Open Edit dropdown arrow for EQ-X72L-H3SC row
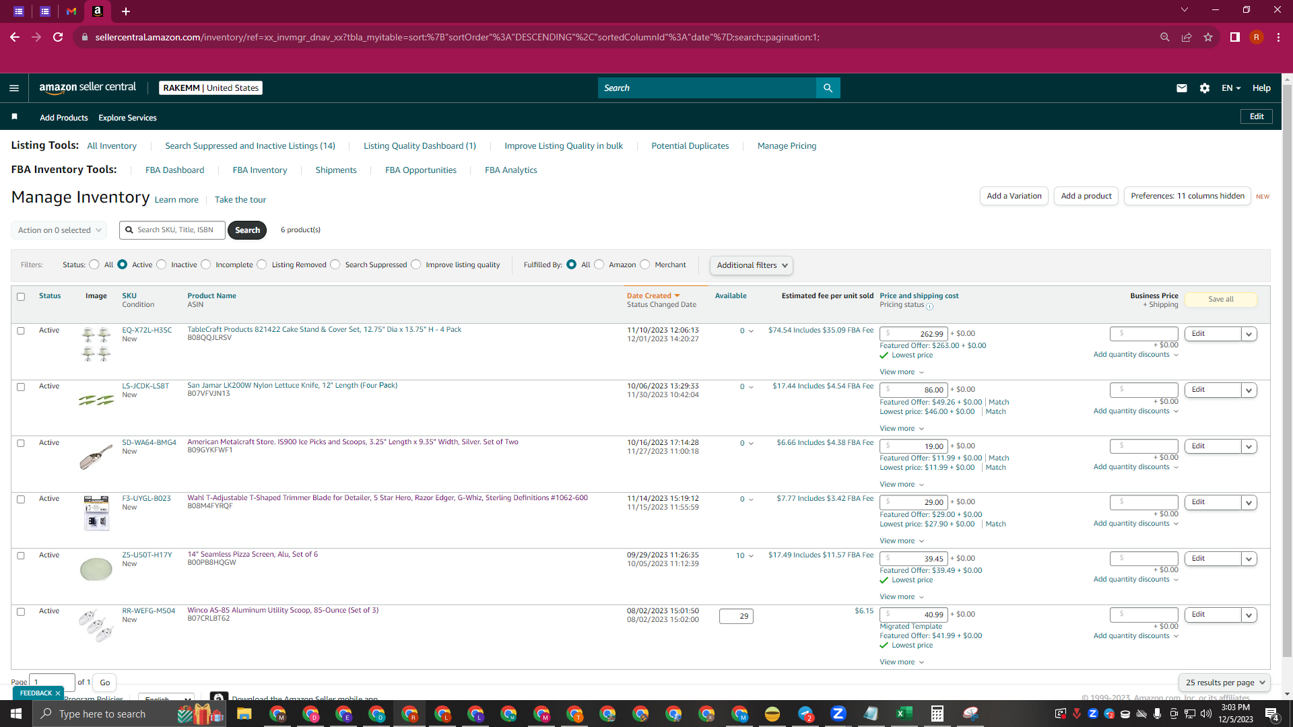1293x727 pixels. [x=1249, y=334]
